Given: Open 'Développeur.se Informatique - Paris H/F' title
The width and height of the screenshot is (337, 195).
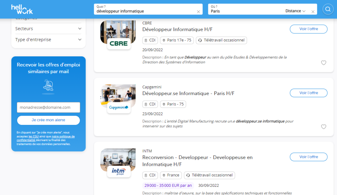Looking at the screenshot, I should point(188,93).
